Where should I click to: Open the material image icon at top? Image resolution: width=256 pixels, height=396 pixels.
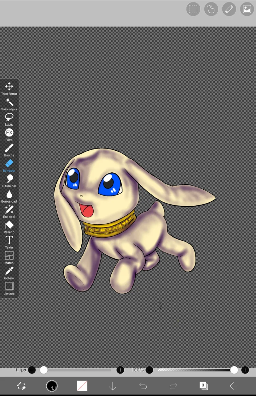click(247, 9)
